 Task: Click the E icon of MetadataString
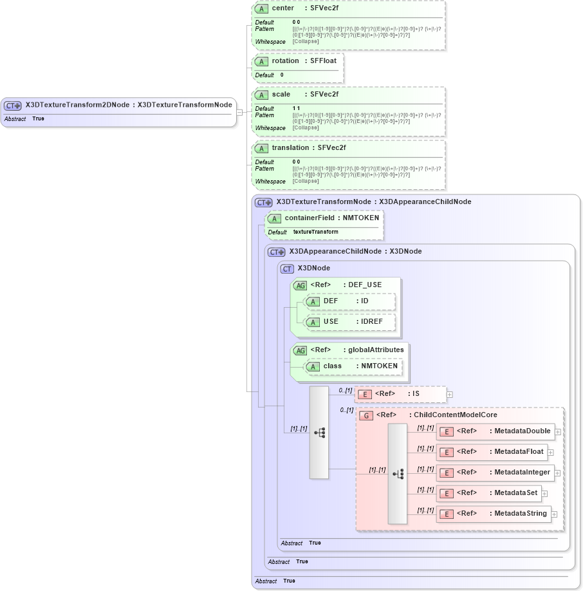click(447, 514)
